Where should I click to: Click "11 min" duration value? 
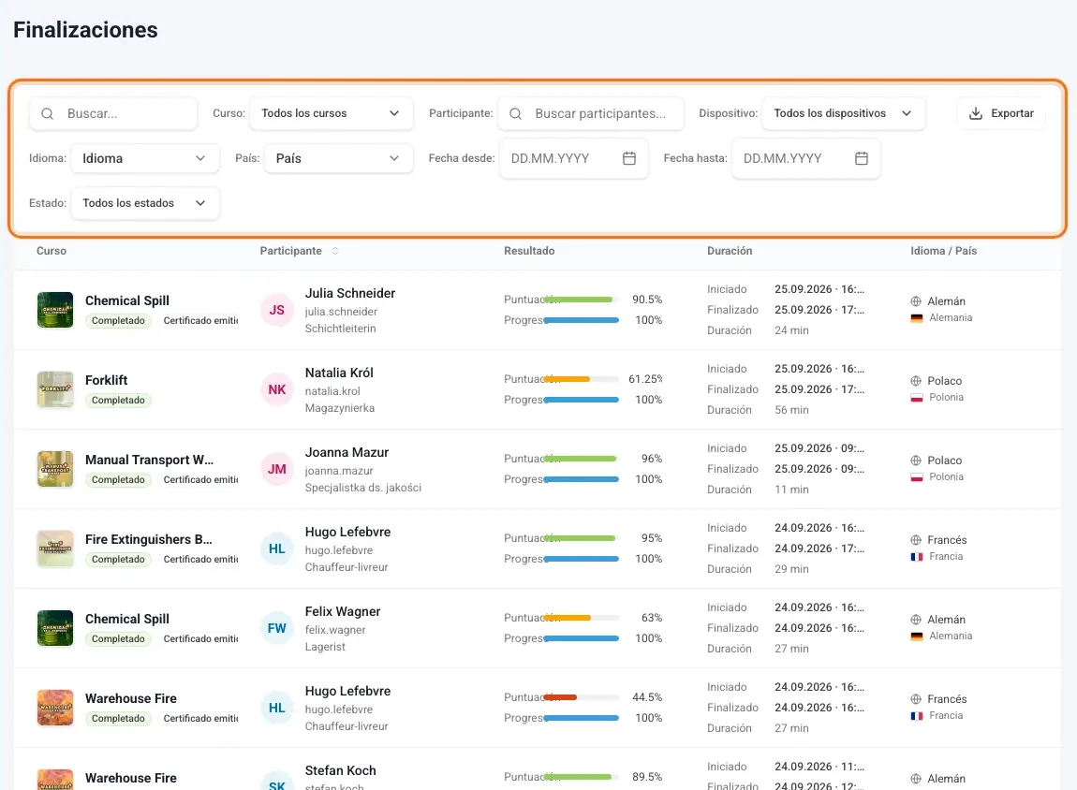click(x=792, y=490)
